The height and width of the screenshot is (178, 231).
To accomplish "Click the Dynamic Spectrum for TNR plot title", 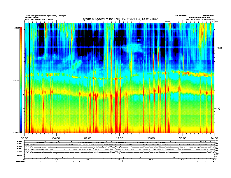I will (x=120, y=19).
